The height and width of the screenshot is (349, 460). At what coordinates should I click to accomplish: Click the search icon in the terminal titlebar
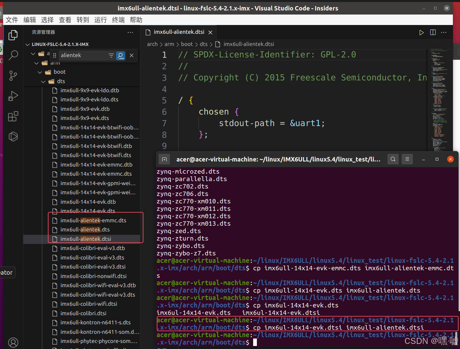click(x=393, y=159)
